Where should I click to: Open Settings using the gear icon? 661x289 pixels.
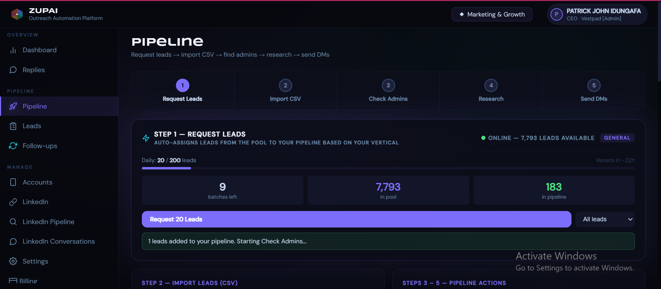[13, 261]
